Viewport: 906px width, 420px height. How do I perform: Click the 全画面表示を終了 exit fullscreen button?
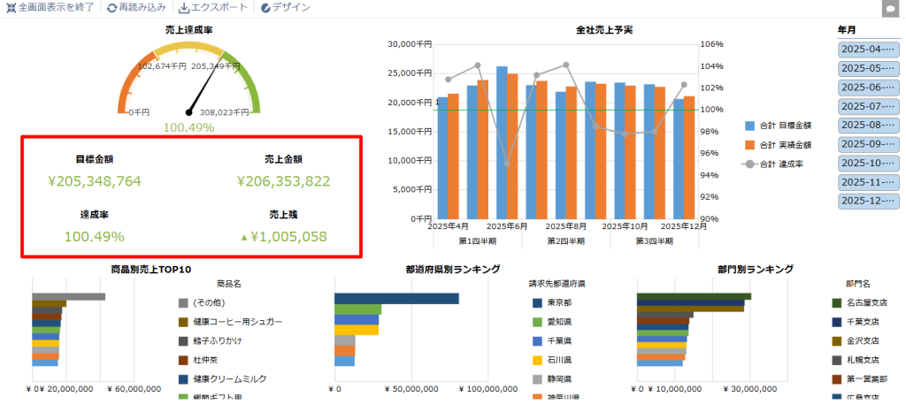[x=50, y=7]
